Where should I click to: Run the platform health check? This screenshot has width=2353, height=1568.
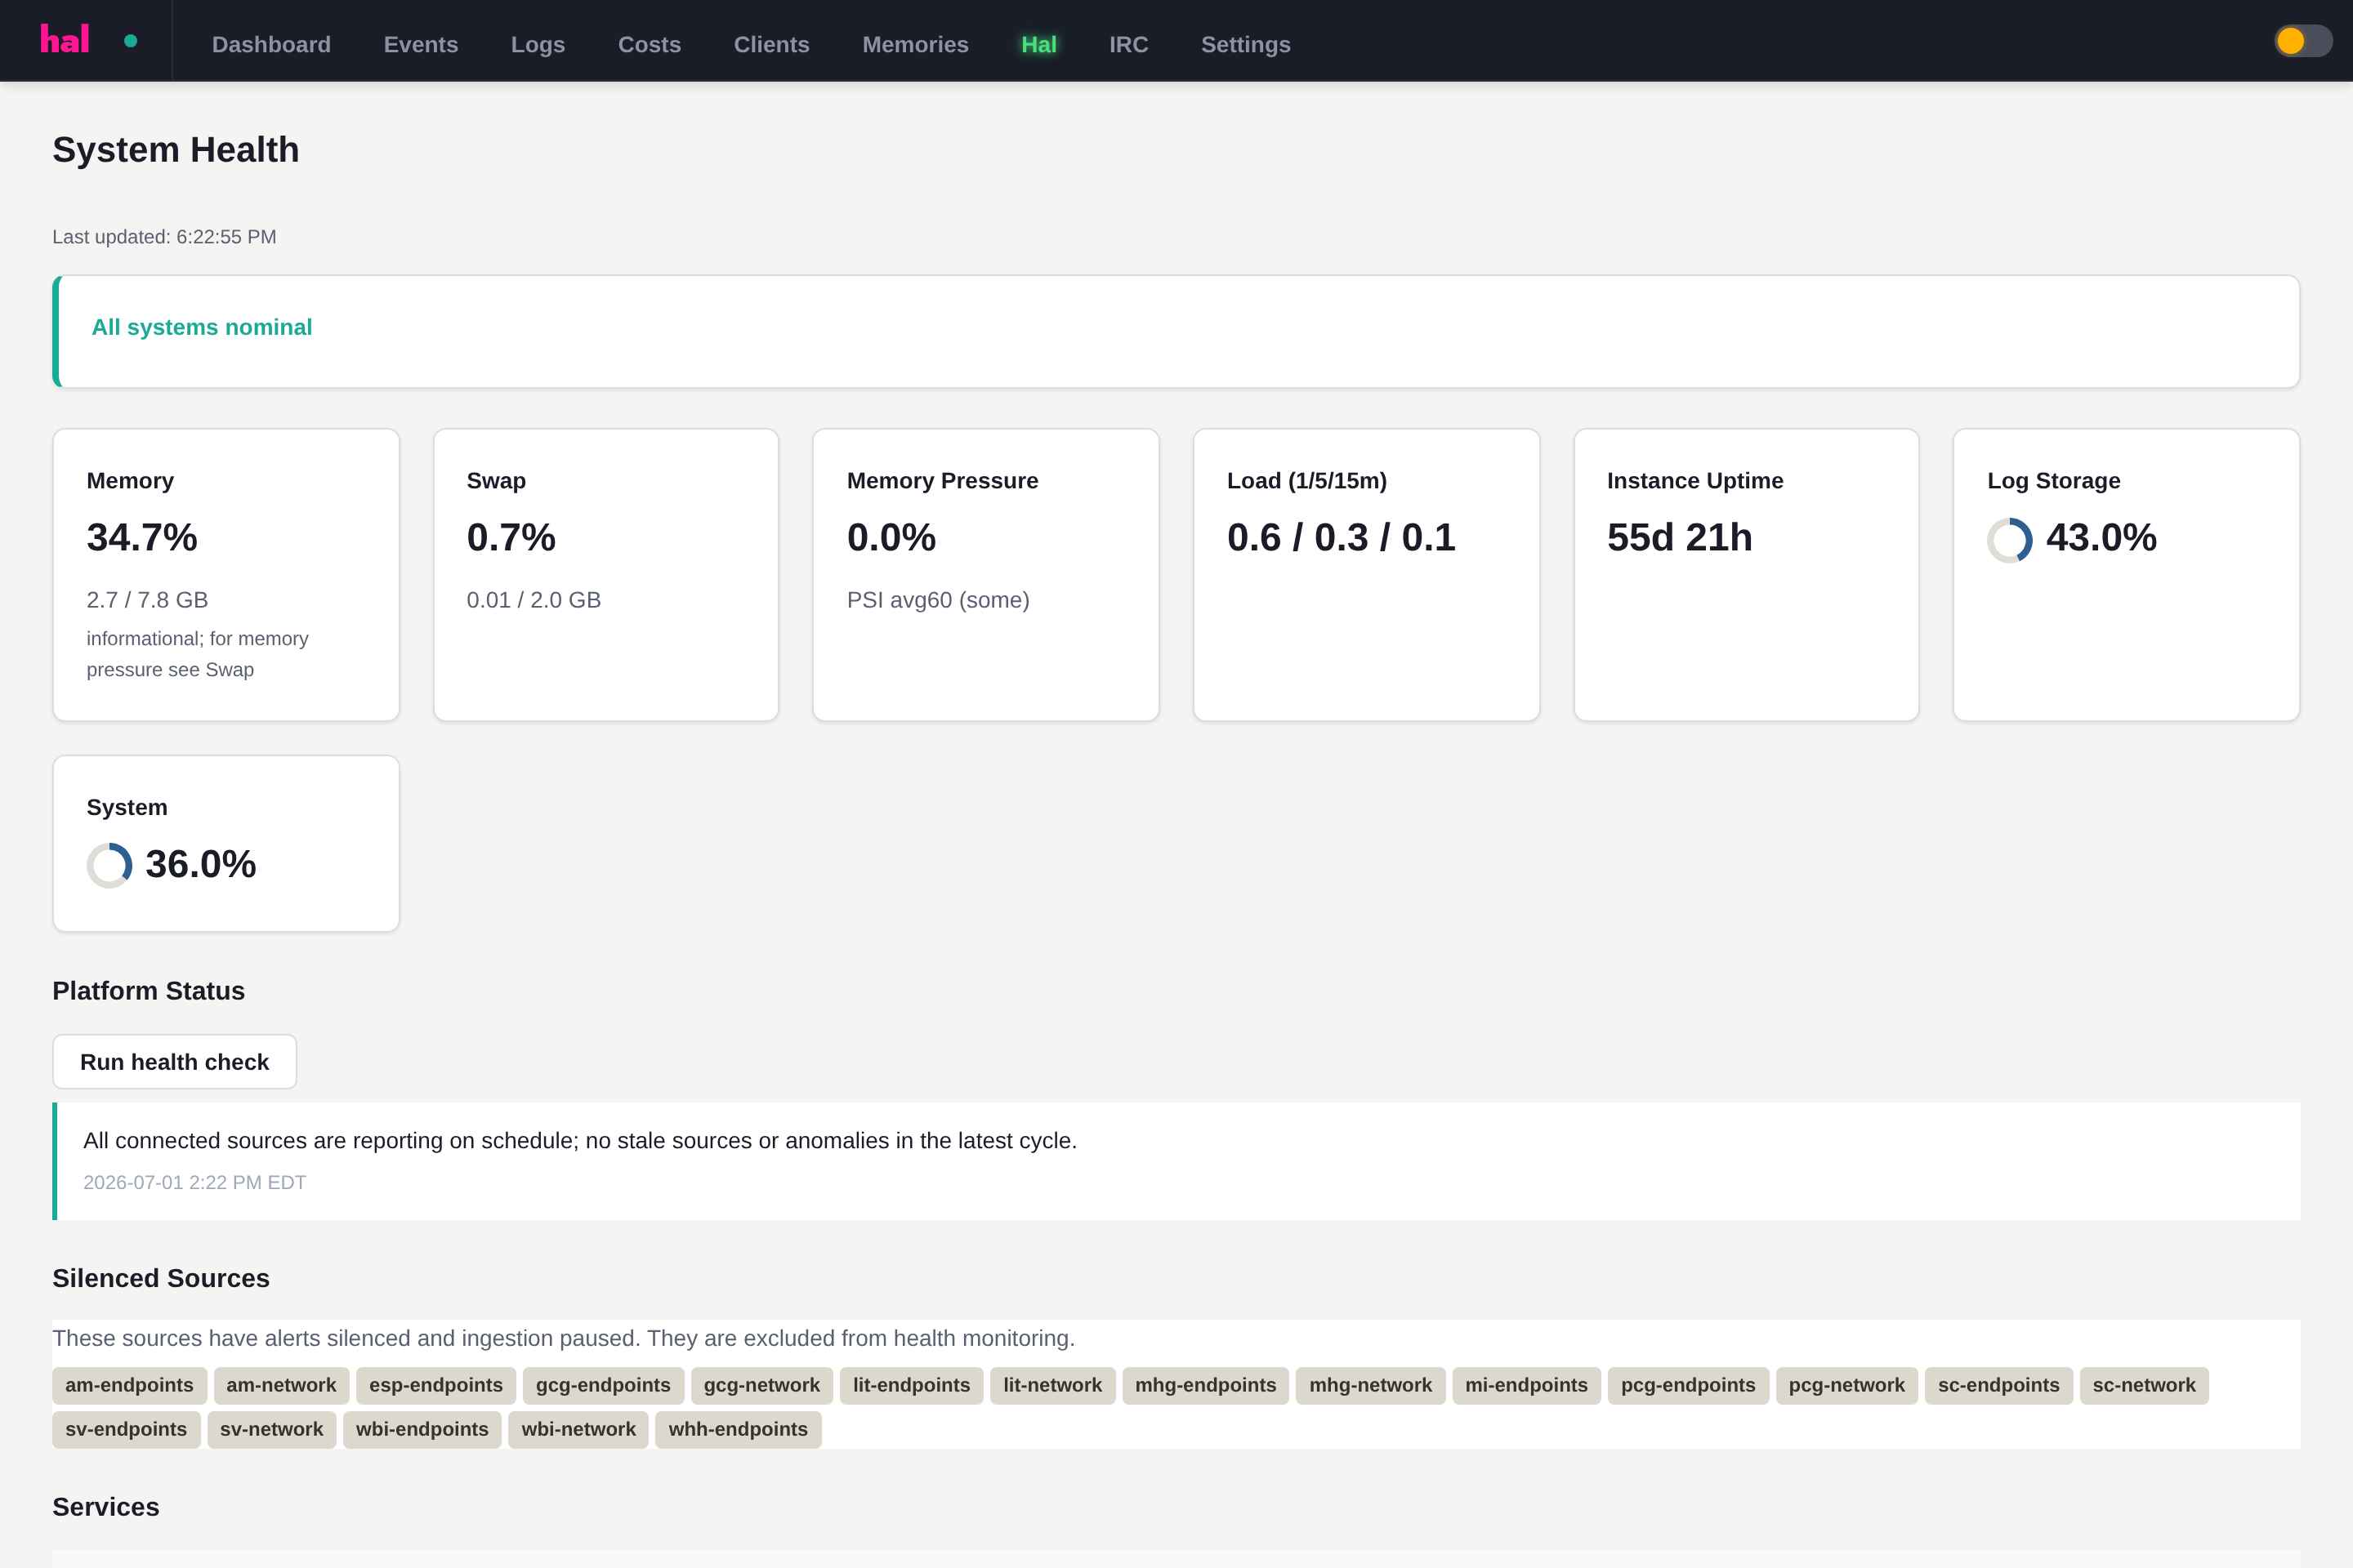coord(174,1062)
